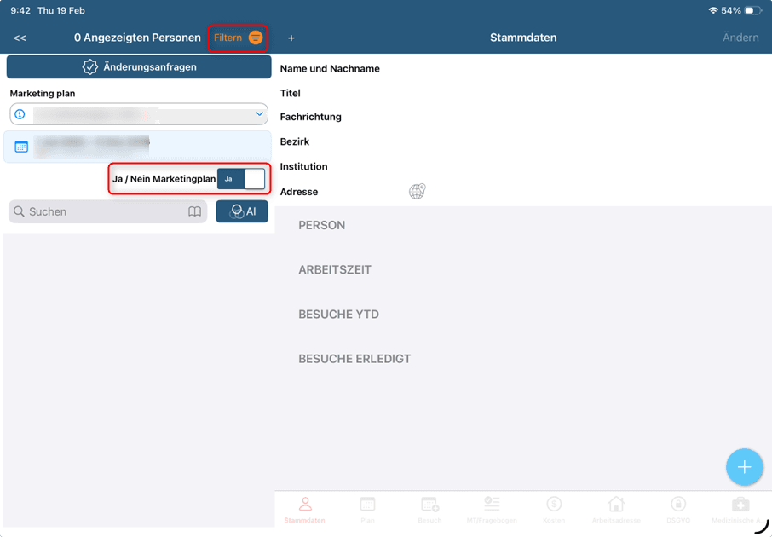The width and height of the screenshot is (772, 537).
Task: Check the battery indicator in status bar
Action: 752,10
